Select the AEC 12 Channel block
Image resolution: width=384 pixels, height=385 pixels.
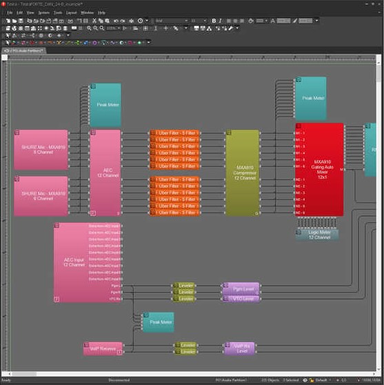[105, 173]
